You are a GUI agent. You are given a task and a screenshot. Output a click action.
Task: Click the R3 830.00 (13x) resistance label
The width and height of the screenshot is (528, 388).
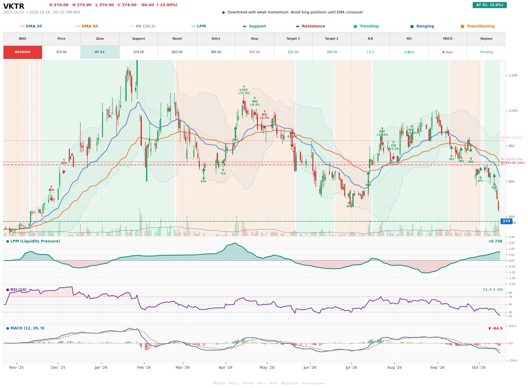pyautogui.click(x=511, y=138)
